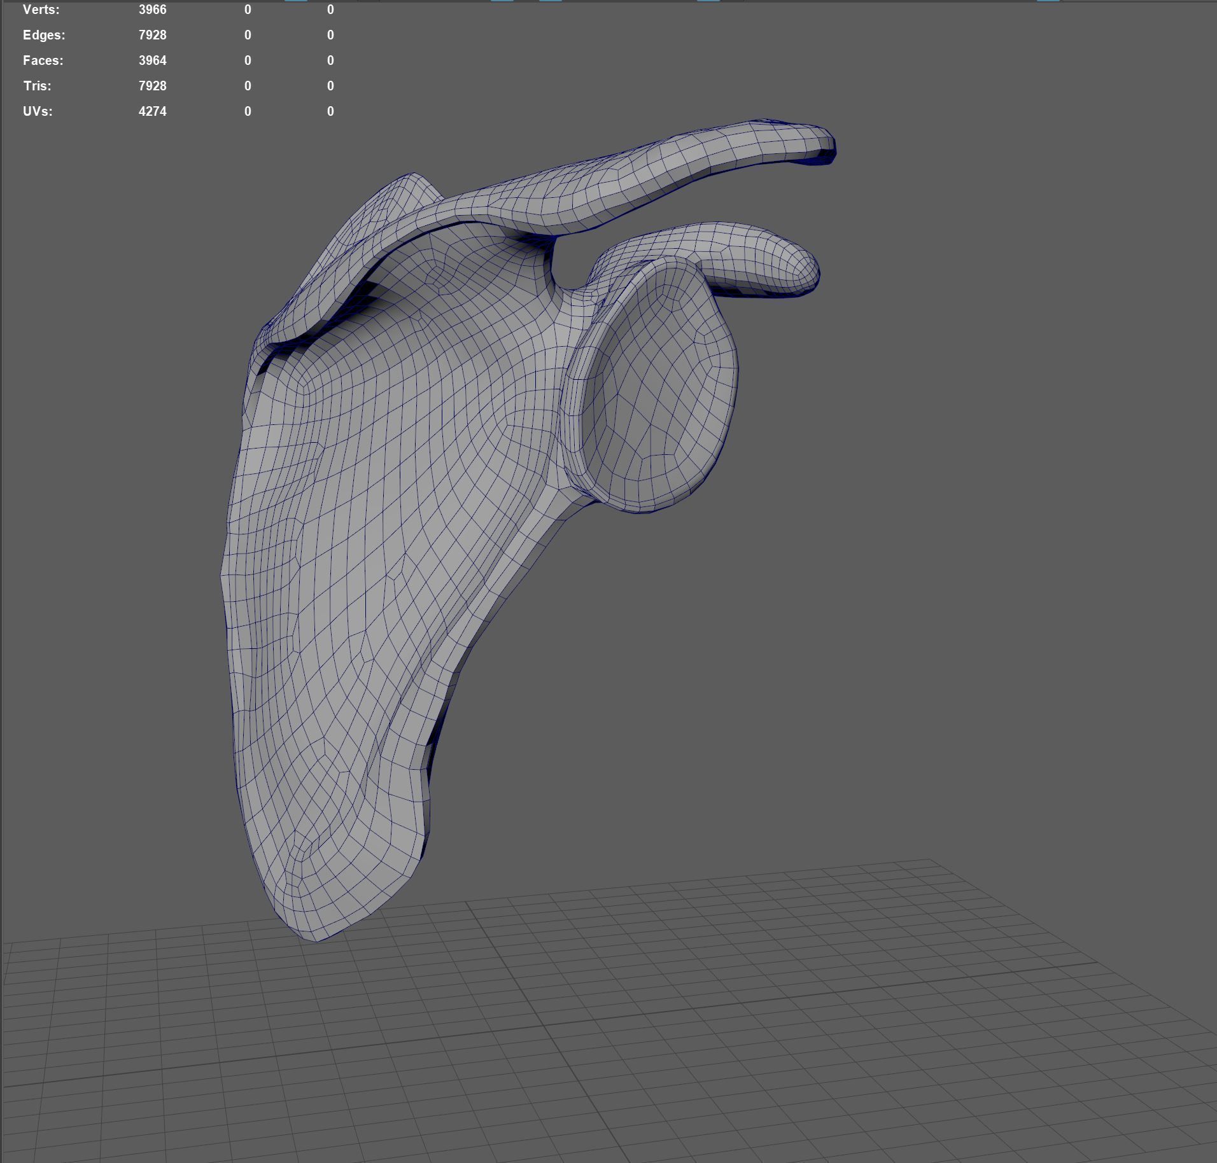Click the "UVs:" label in the HUD

point(38,111)
